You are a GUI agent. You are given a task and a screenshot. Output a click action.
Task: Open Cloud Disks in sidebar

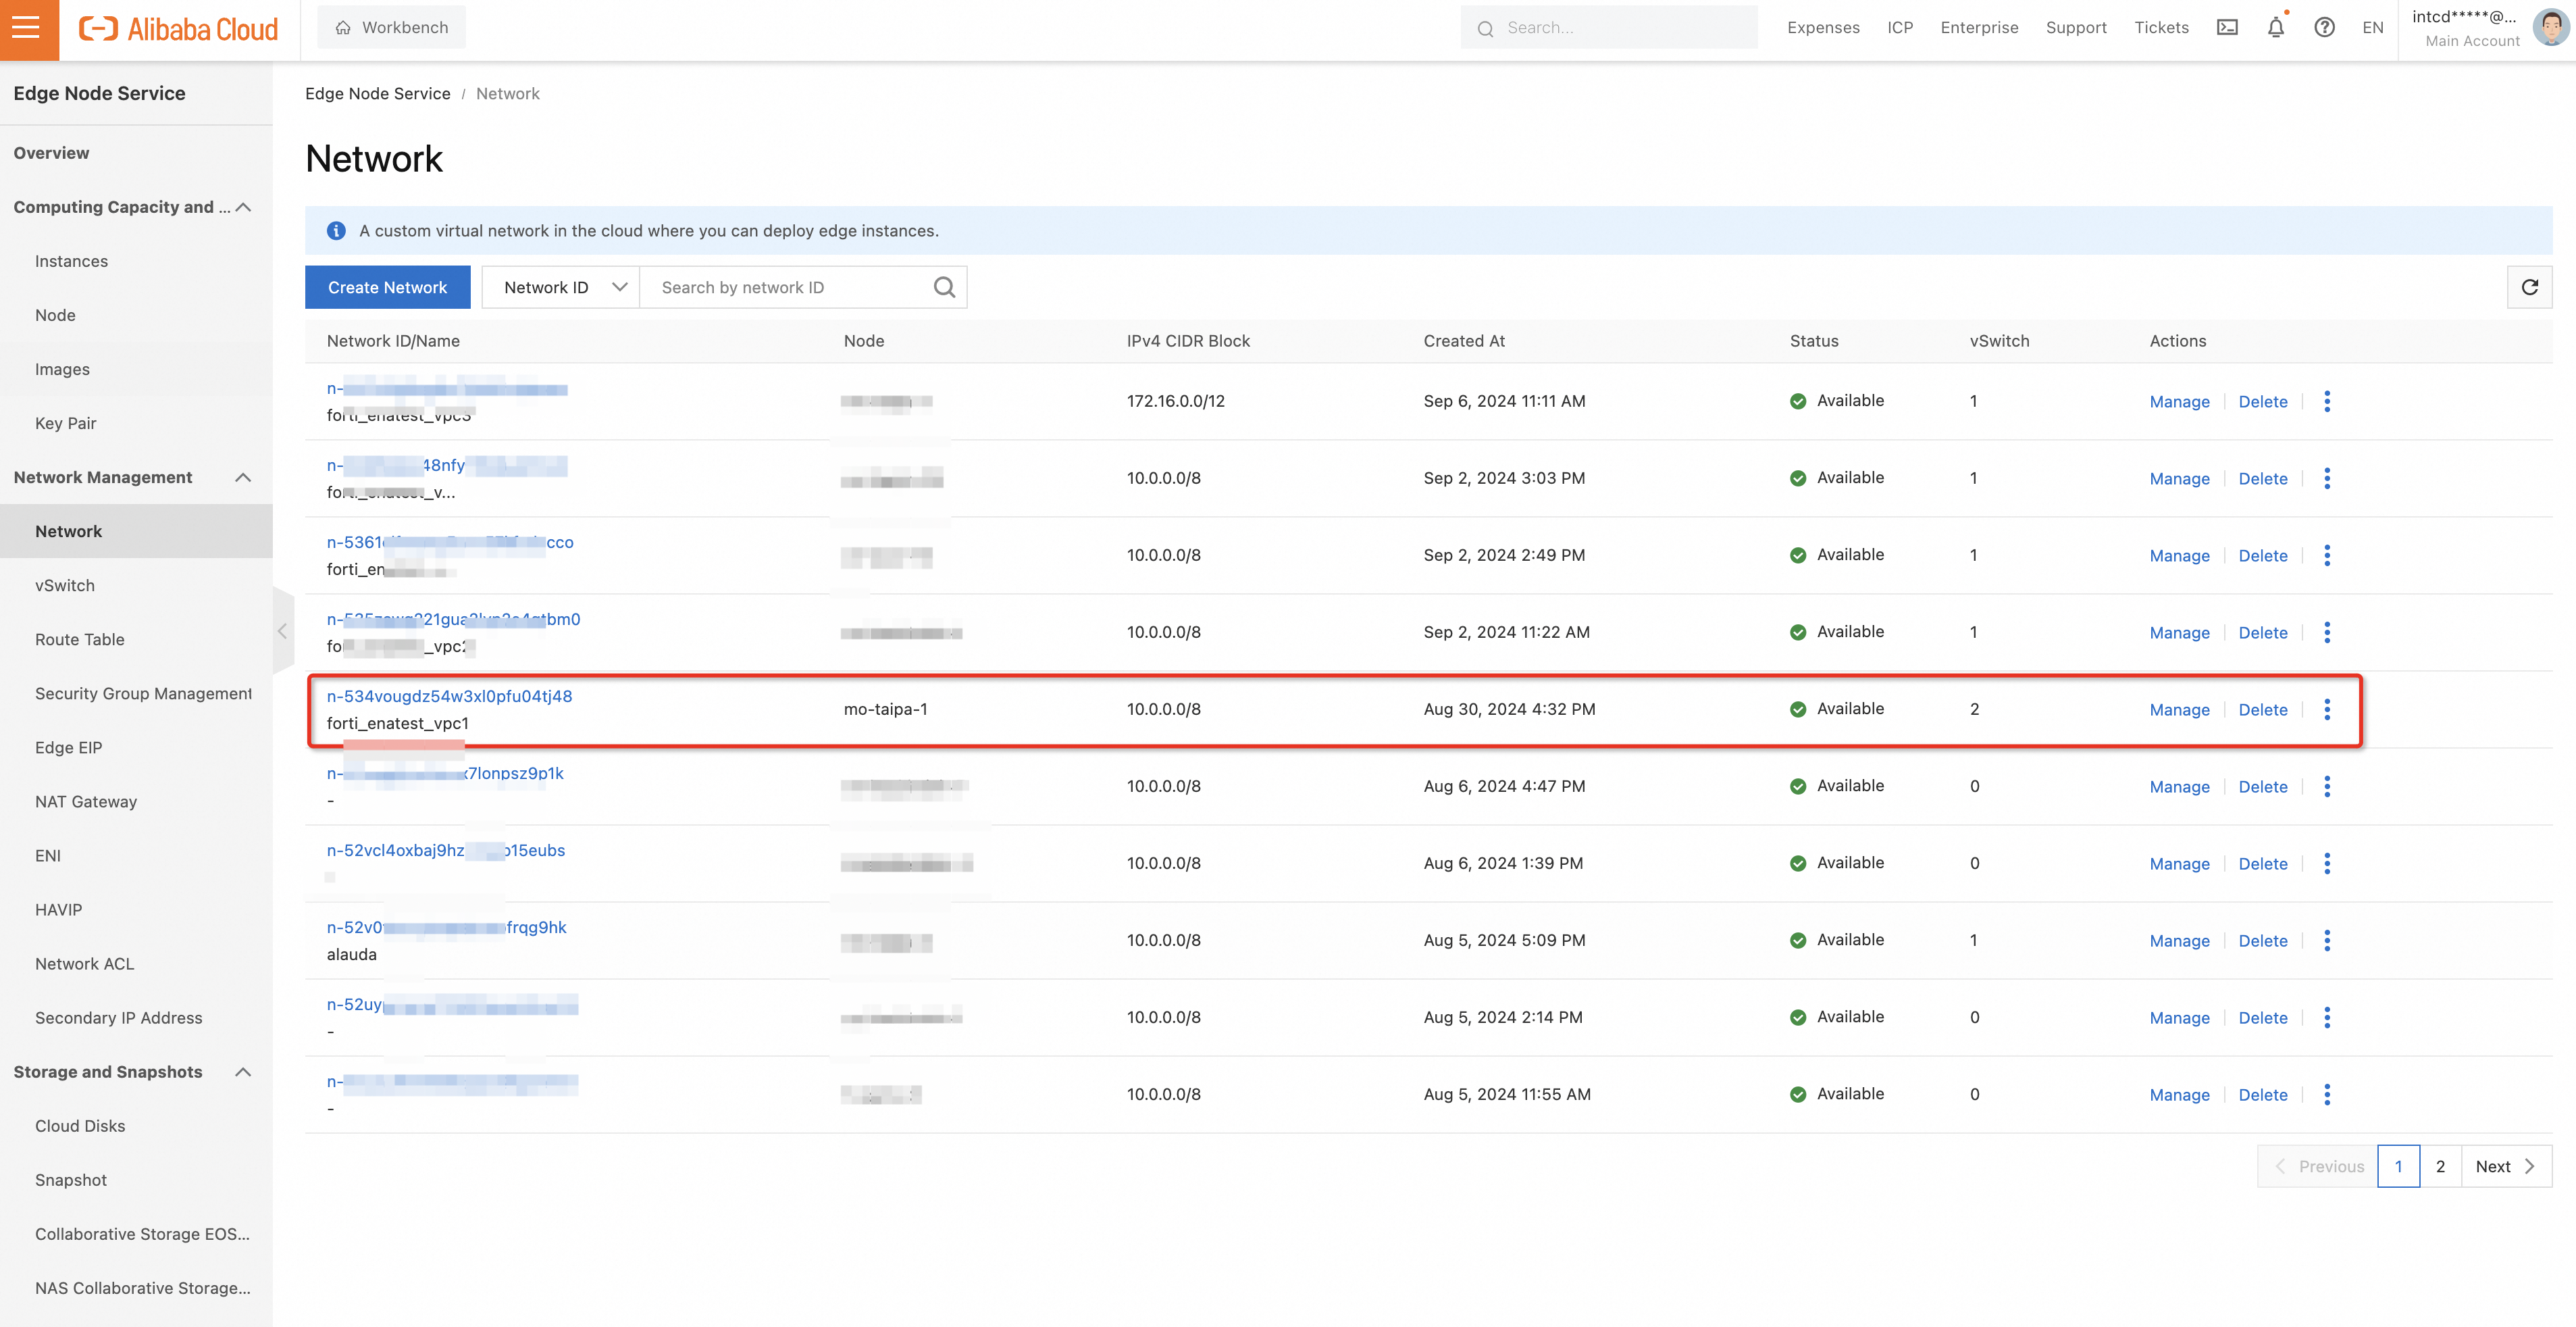(80, 1126)
